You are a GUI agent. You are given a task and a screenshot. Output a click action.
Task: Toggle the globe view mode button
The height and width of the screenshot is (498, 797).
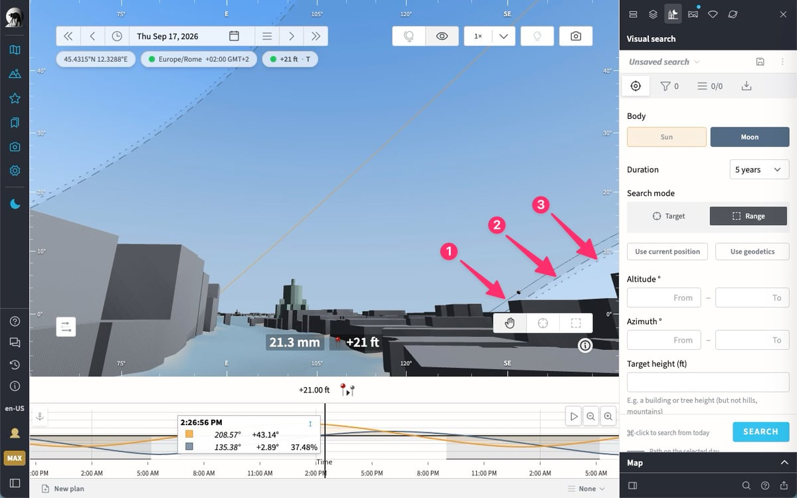coord(409,37)
